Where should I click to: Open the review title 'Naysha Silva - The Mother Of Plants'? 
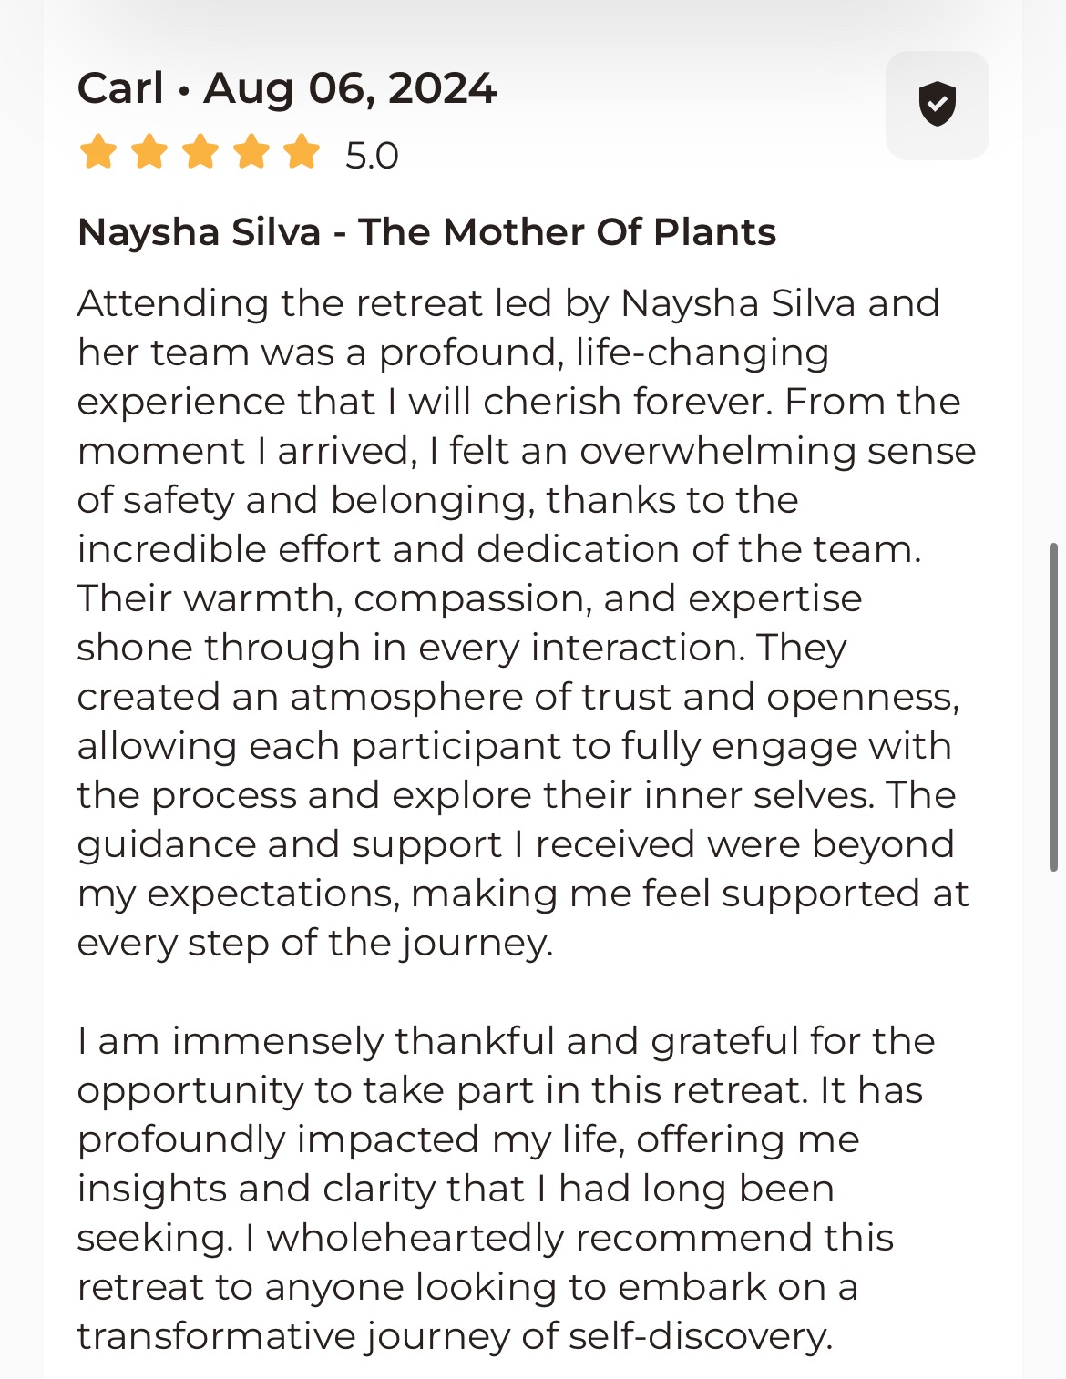coord(426,232)
